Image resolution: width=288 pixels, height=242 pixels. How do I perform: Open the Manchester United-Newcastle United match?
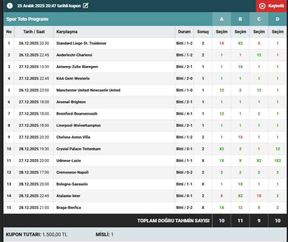88,90
